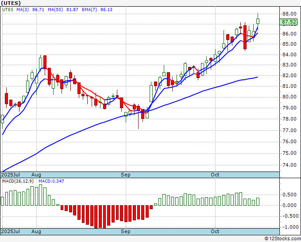Viewport: 301px width, 242px height.
Task: Click the rightmost green MACD histogram bar
Action: (258, 202)
